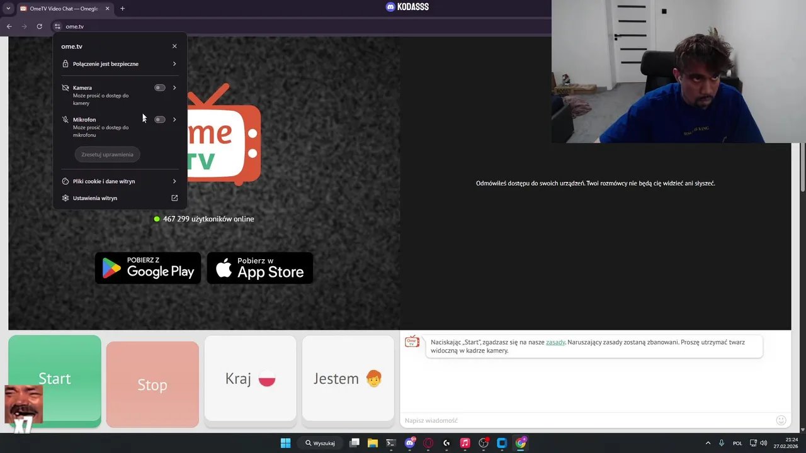Open Discord from taskbar

pyautogui.click(x=410, y=443)
